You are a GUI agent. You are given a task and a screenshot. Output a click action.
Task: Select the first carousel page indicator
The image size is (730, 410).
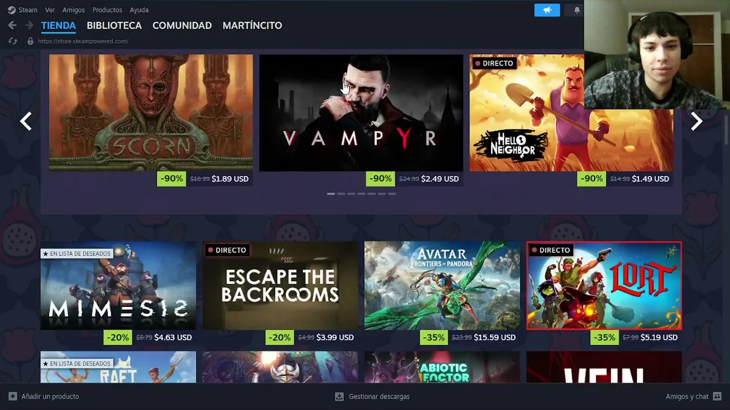pos(331,194)
